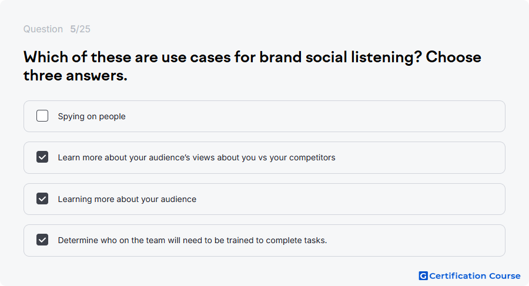Click the "Spying on people" label text
The image size is (529, 286).
(92, 116)
